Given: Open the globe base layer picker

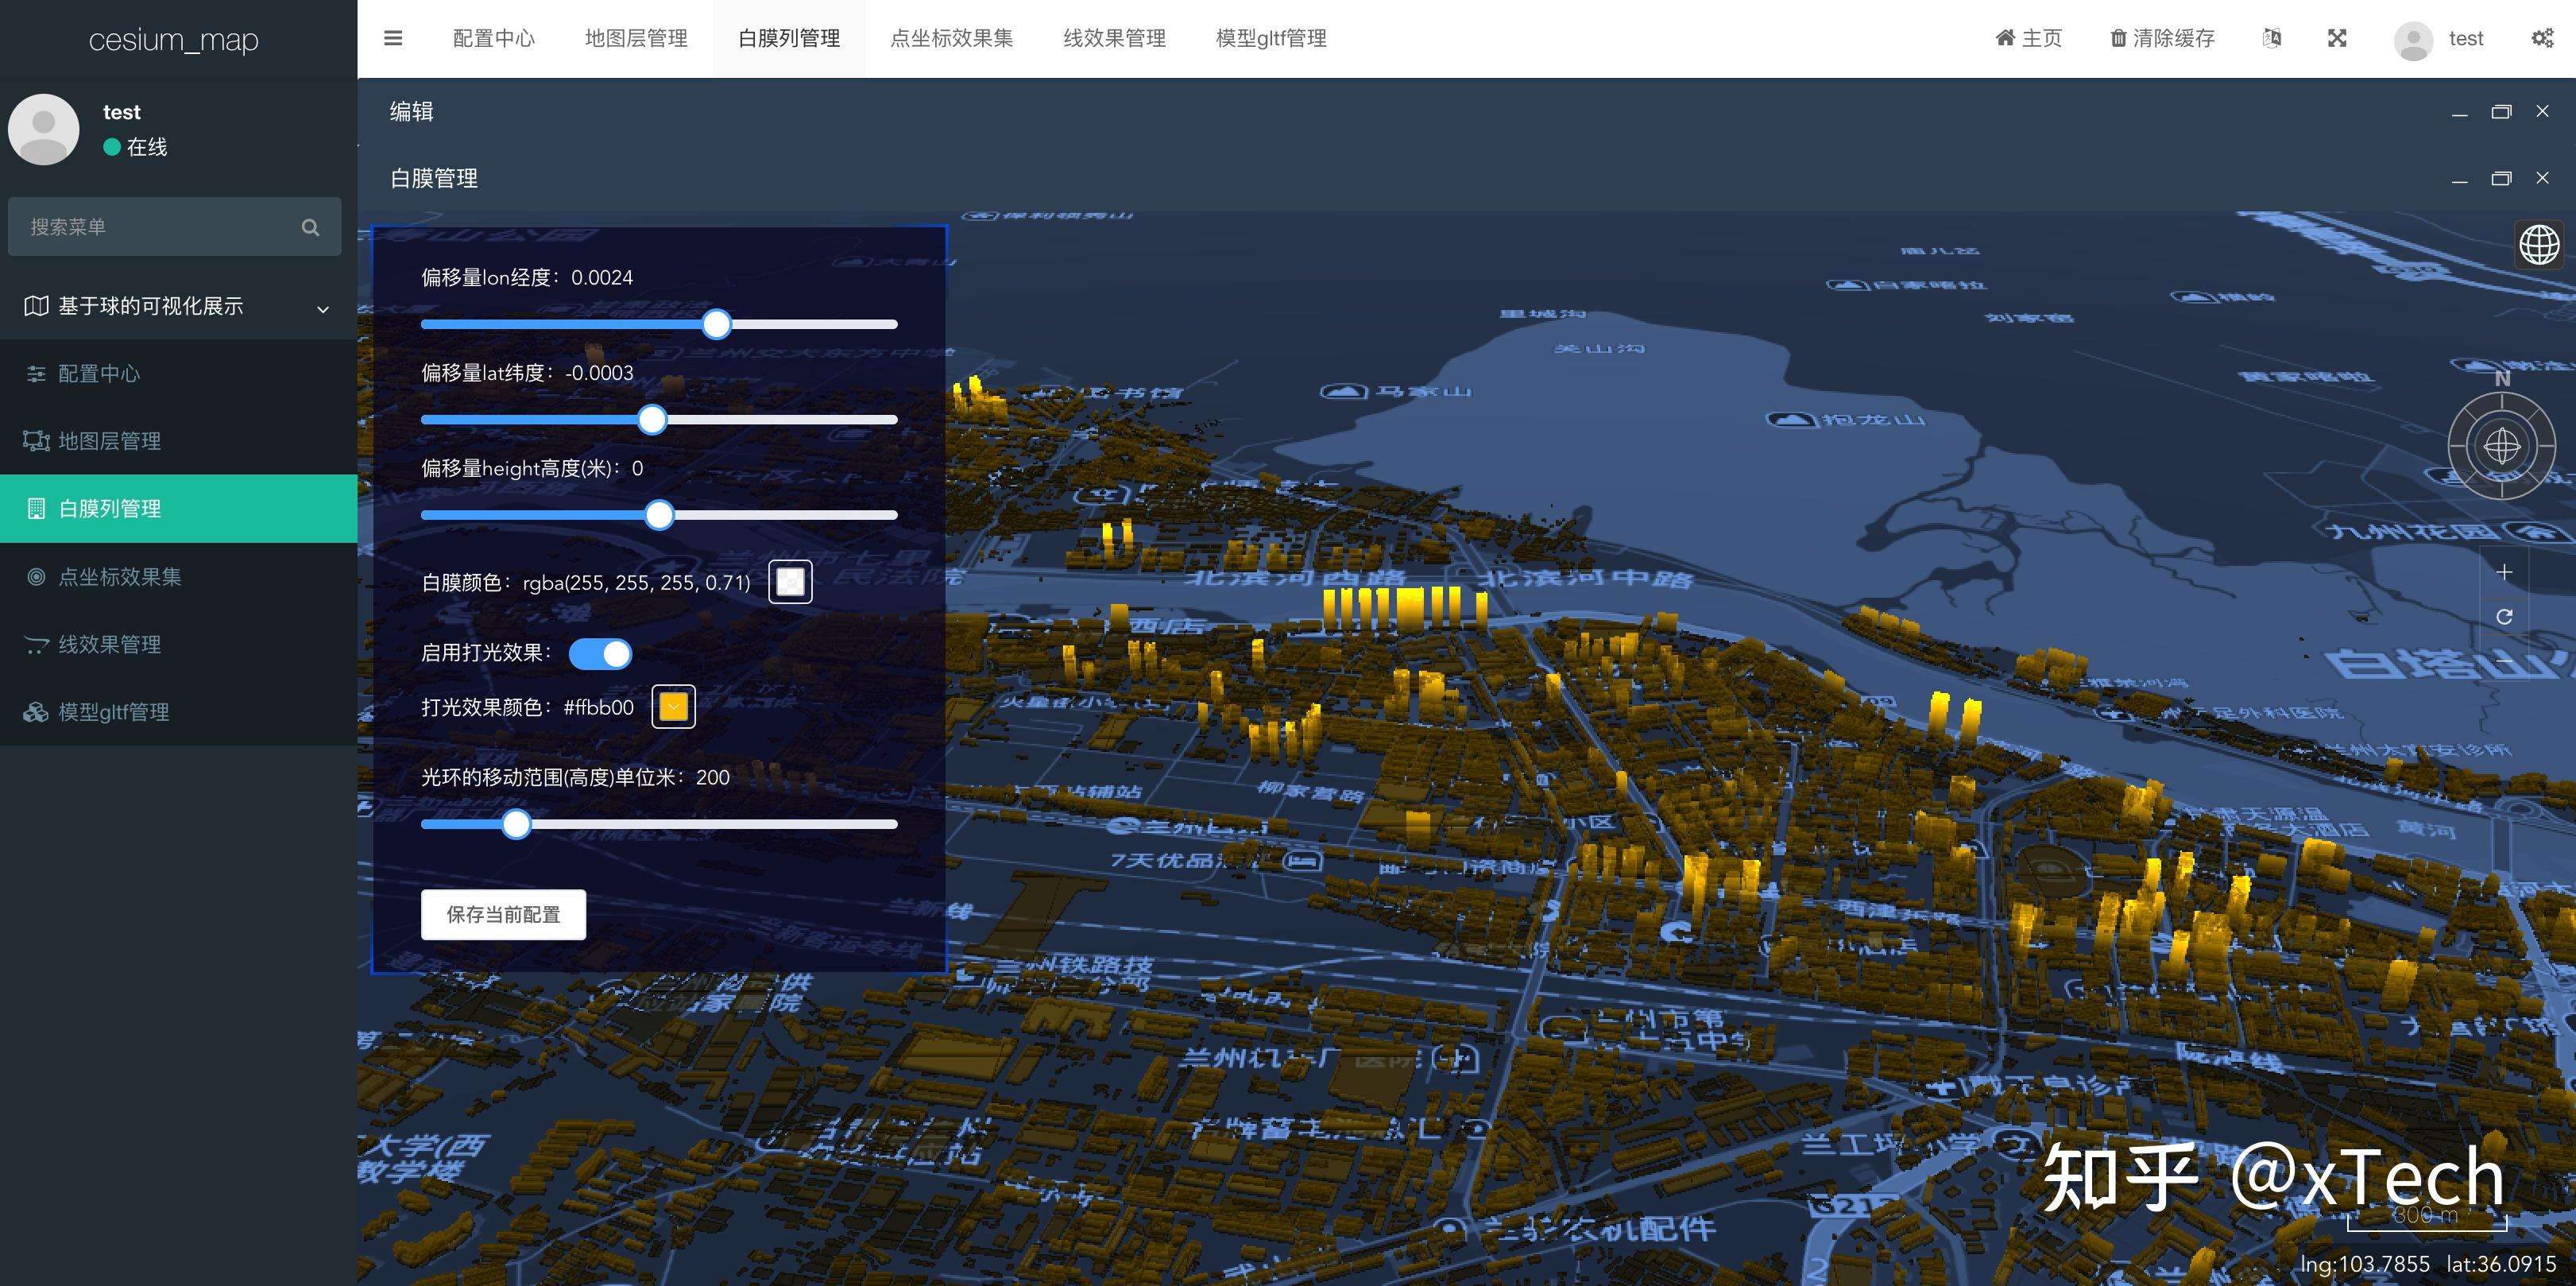Looking at the screenshot, I should click(2539, 244).
